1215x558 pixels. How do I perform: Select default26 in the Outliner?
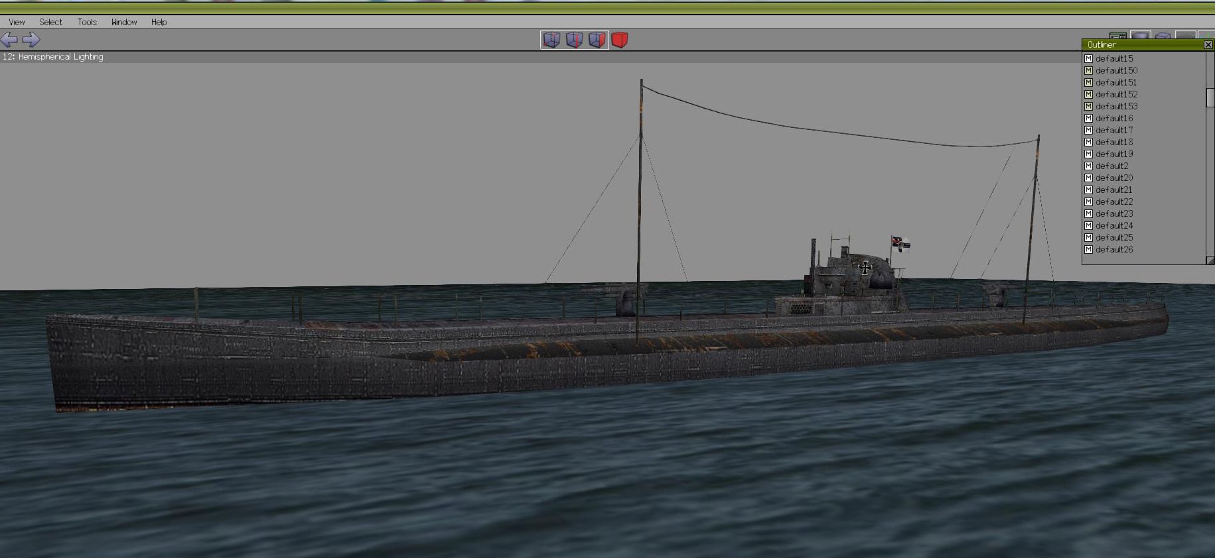point(1114,249)
